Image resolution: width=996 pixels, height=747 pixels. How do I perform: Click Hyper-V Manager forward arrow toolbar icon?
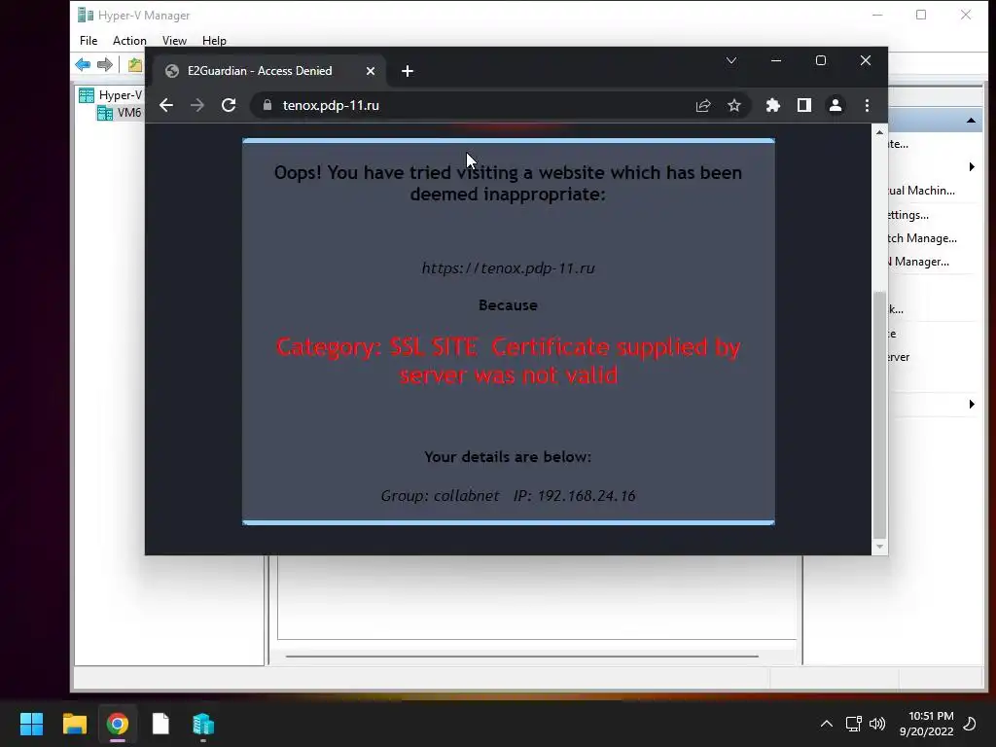click(105, 64)
